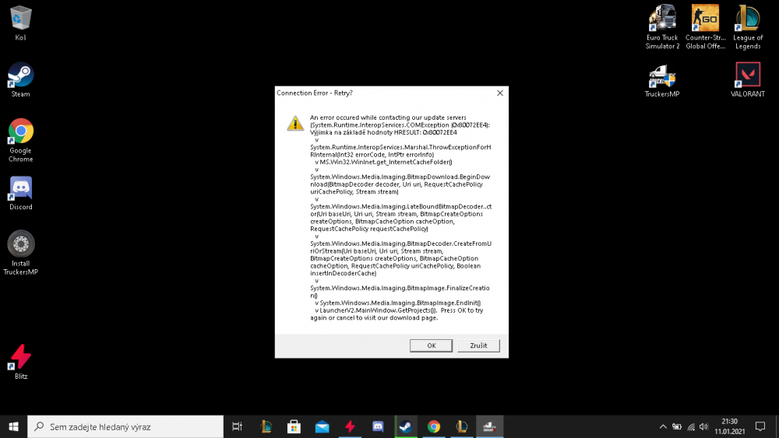Open the volume control in the tray
The width and height of the screenshot is (779, 438).
703,426
